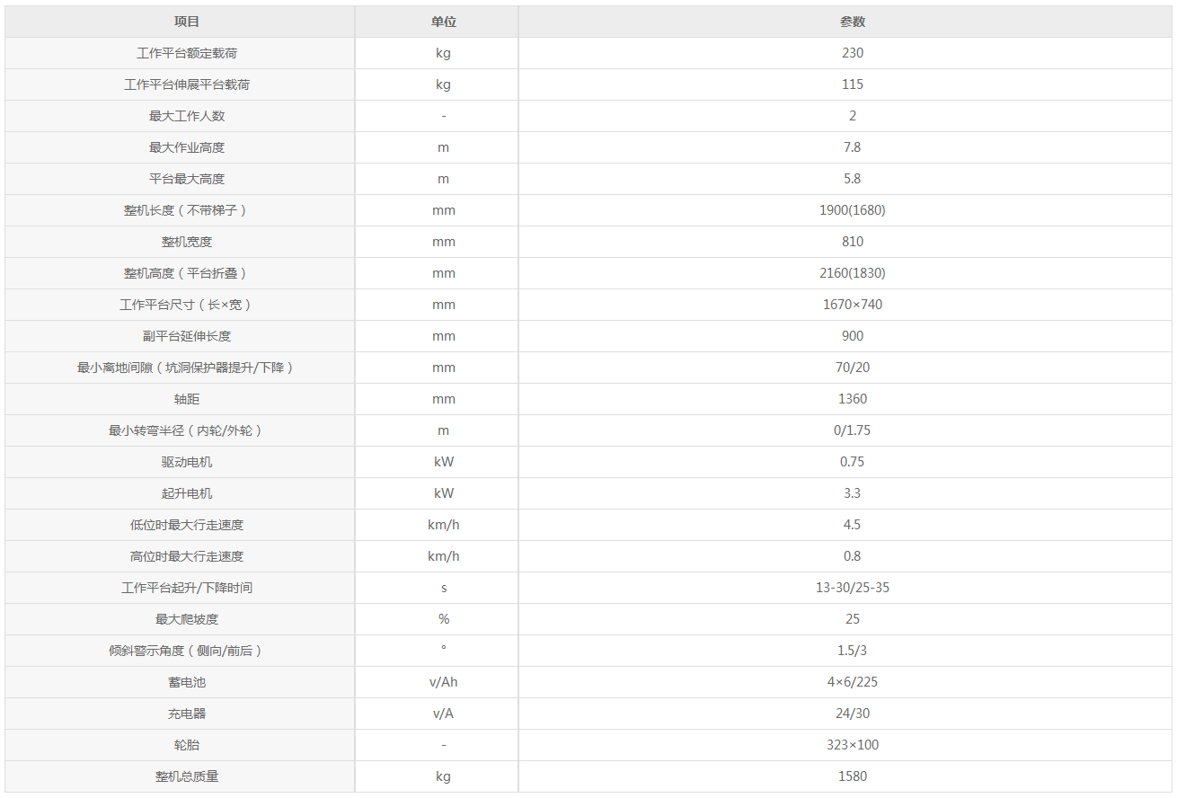The height and width of the screenshot is (798, 1177).
Task: Click the 1670×740 platform size value
Action: pyautogui.click(x=853, y=305)
